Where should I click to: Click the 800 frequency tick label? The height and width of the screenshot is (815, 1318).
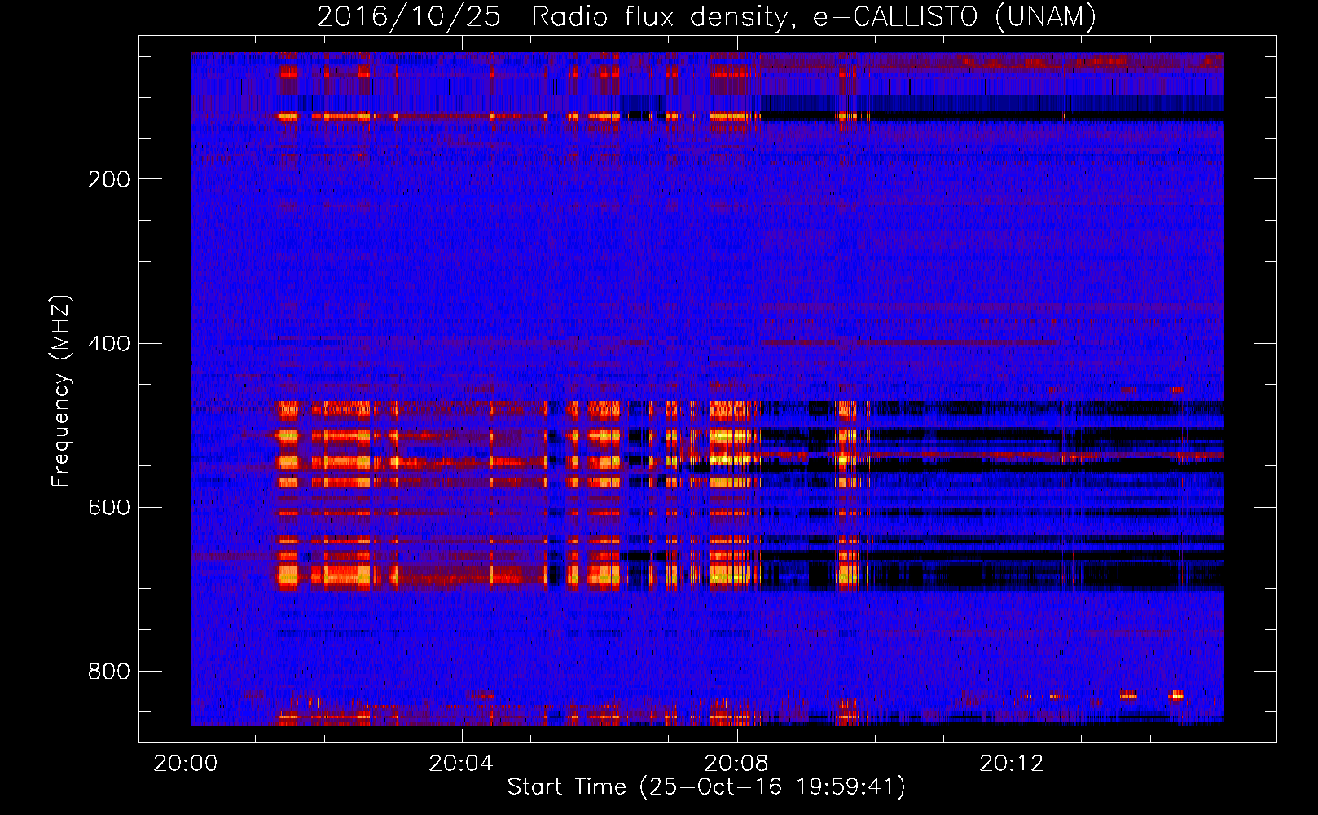108,672
